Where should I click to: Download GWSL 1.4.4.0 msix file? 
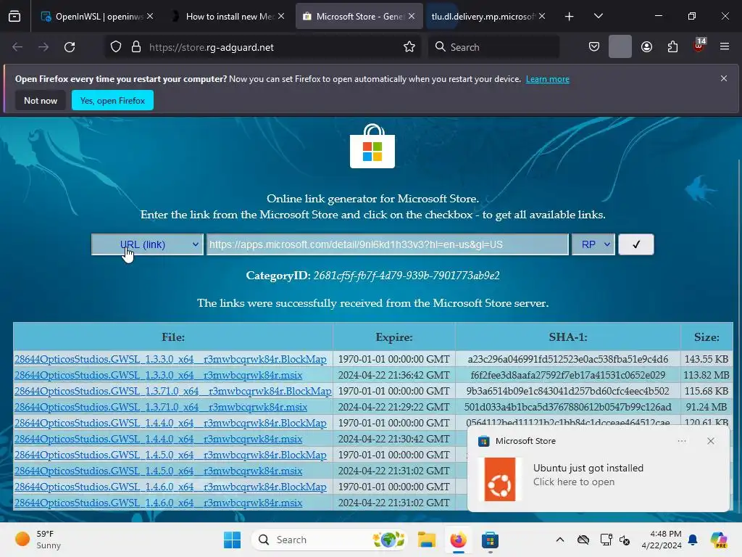click(158, 439)
